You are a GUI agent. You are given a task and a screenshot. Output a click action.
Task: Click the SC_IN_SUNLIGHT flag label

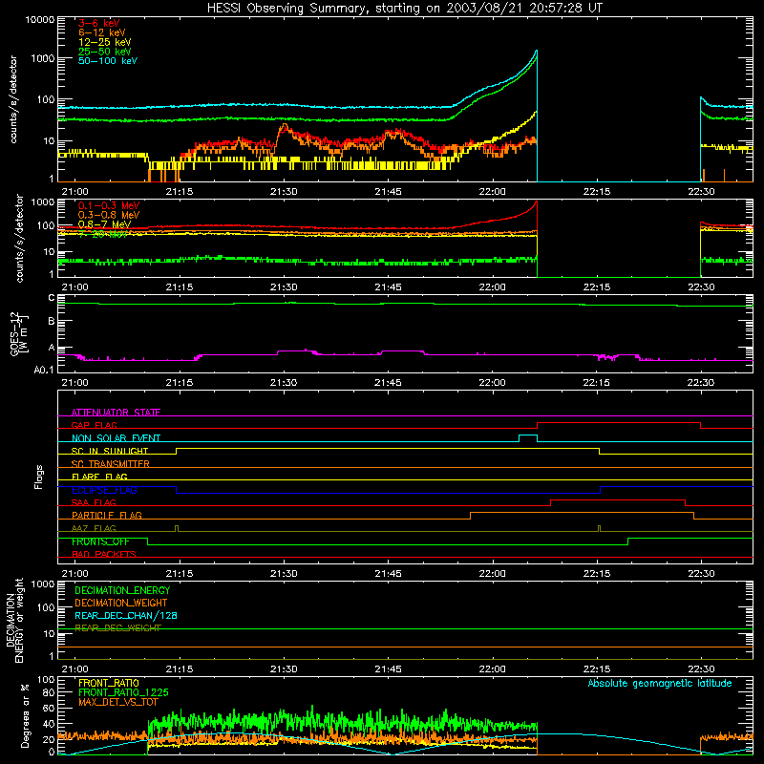110,451
